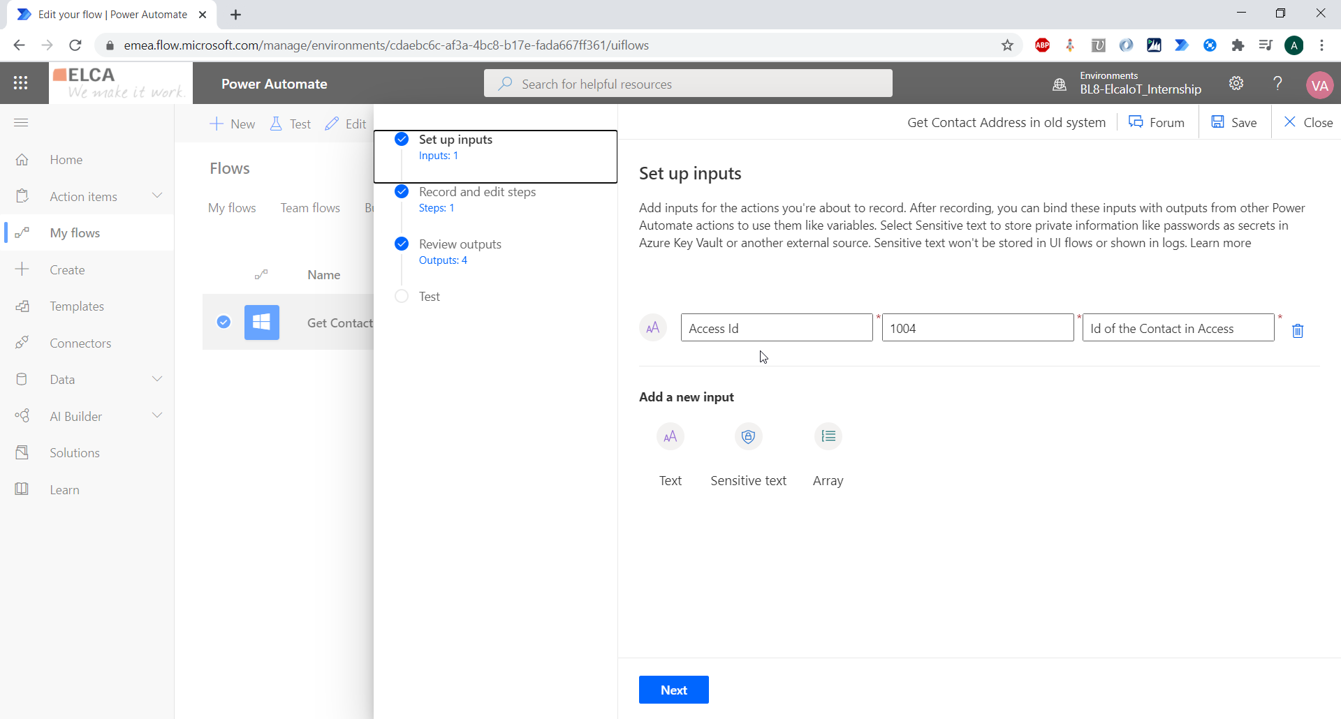Open the Chrome extensions puzzle icon
The height and width of the screenshot is (719, 1341).
(x=1238, y=45)
